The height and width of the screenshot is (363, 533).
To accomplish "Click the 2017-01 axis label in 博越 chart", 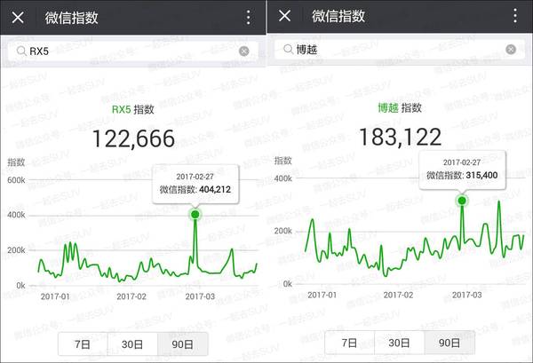I will point(322,295).
